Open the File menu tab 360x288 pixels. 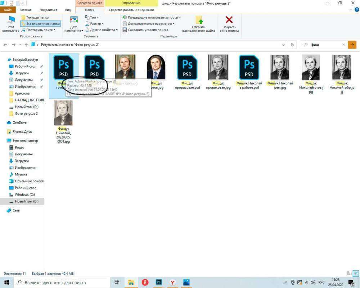coord(8,10)
